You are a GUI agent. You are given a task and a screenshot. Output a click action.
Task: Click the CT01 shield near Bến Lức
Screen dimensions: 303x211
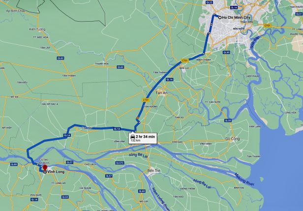pyautogui.click(x=185, y=60)
